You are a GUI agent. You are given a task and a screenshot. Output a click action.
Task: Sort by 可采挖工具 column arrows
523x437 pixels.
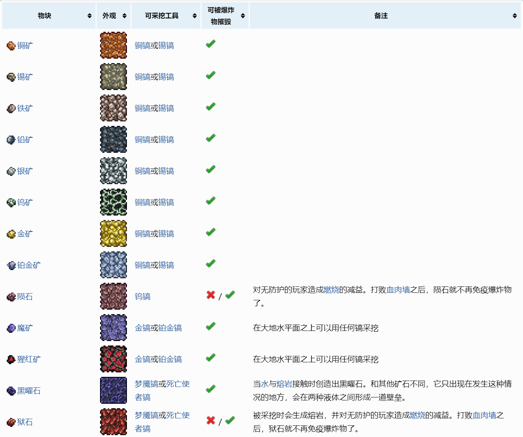click(x=194, y=16)
